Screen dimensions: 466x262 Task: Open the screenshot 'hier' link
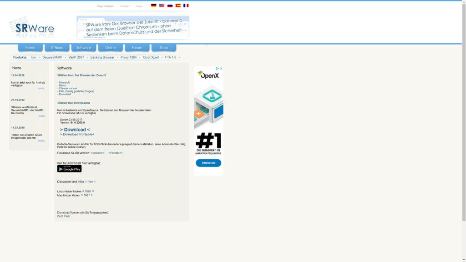click(x=82, y=113)
